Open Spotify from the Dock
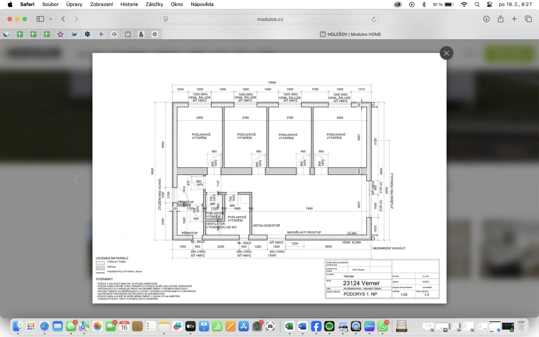 [x=329, y=326]
